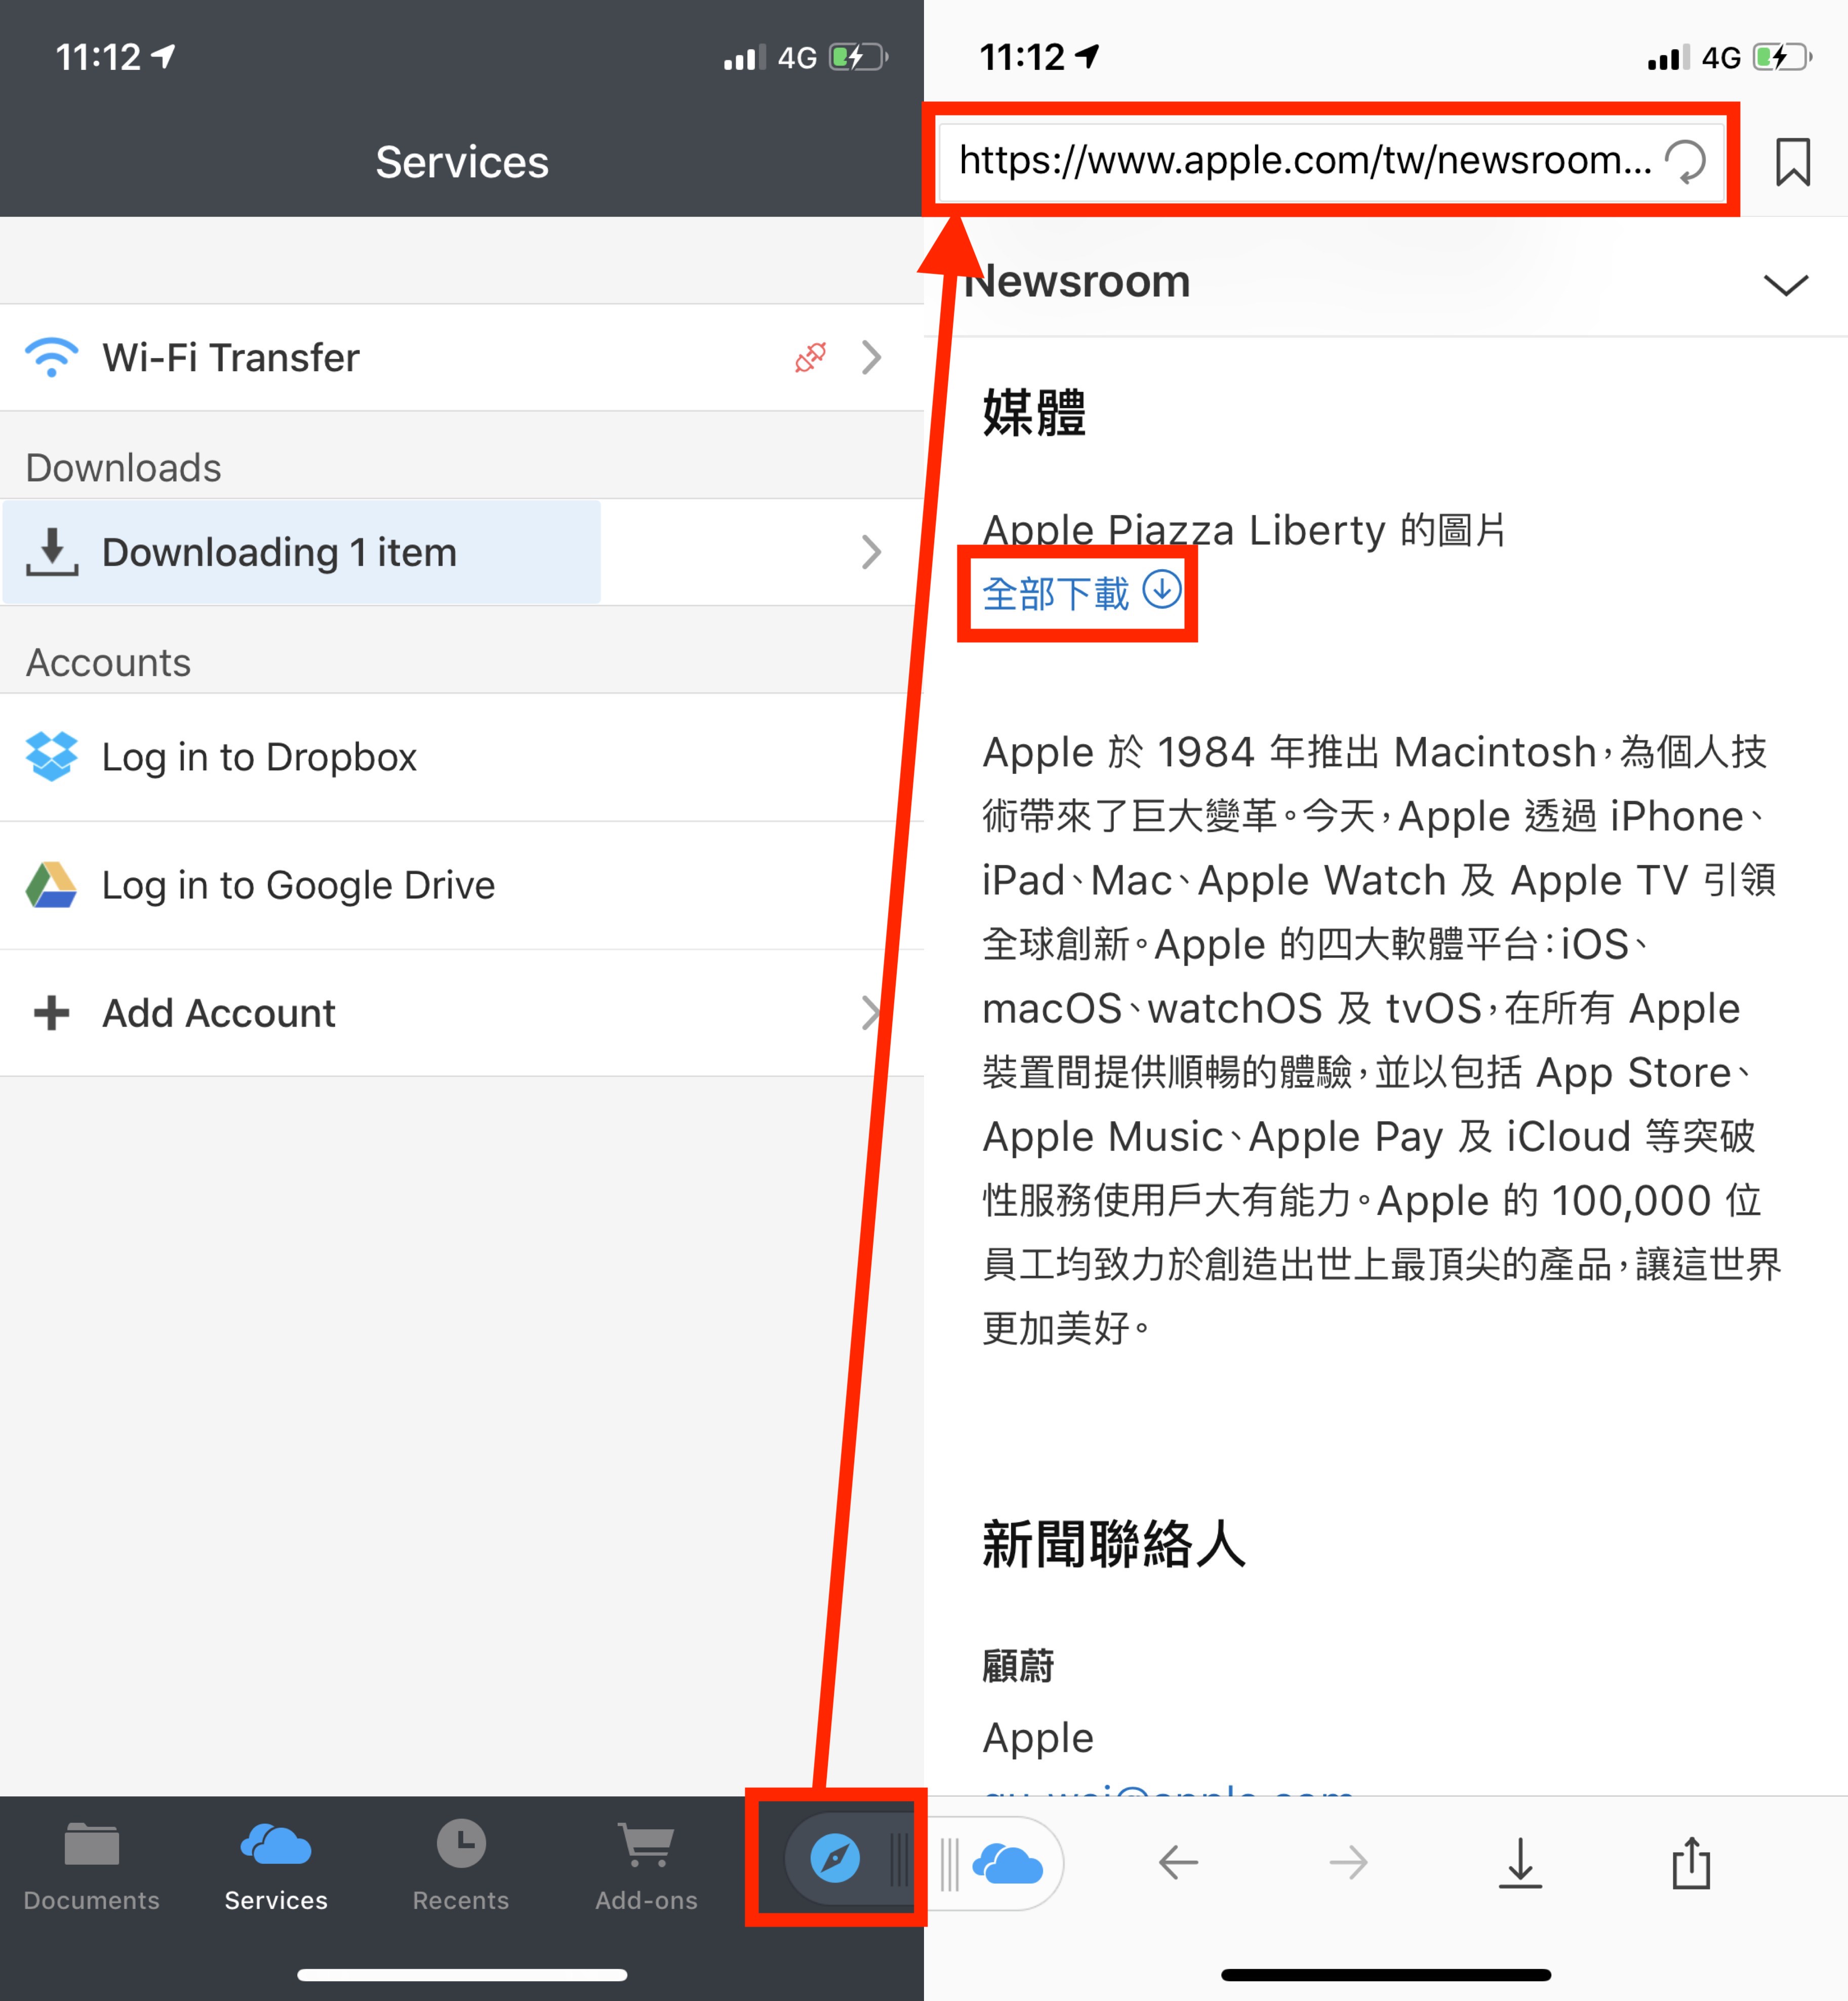Tap the Newsroom title text
Viewport: 1848px width, 2001px height.
[1078, 282]
